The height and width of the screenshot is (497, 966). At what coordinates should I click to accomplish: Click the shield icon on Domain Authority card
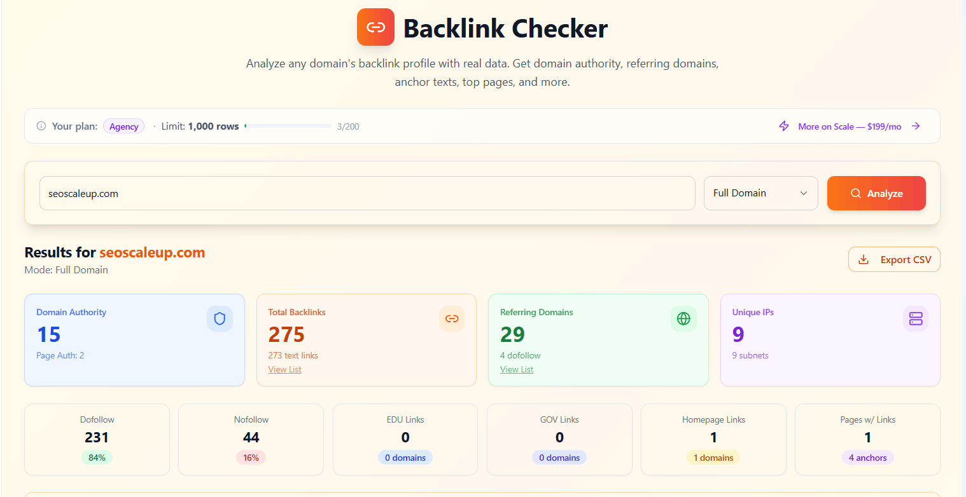[220, 318]
